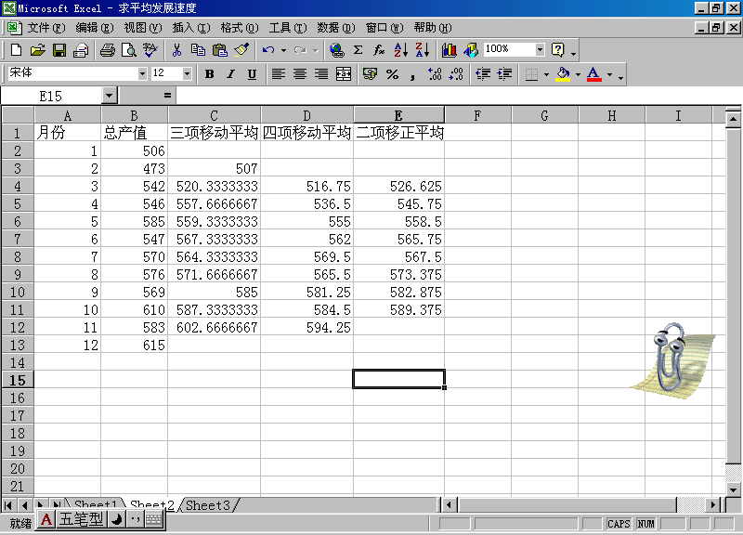Screen dimensions: 743x535
Task: Toggle Underline formatting
Action: tap(252, 74)
